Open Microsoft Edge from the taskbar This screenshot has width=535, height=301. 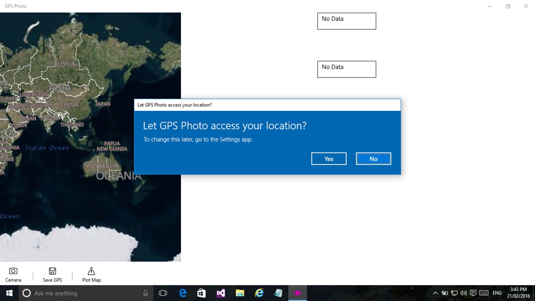(182, 293)
